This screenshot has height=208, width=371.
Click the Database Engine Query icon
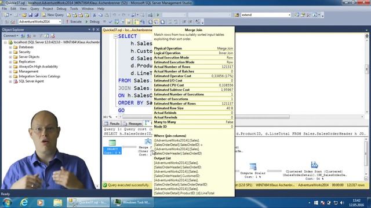pyautogui.click(x=68, y=15)
